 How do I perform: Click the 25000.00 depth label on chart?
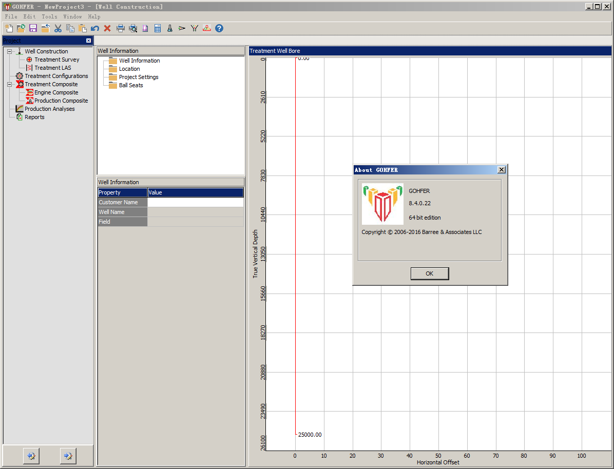tap(310, 435)
